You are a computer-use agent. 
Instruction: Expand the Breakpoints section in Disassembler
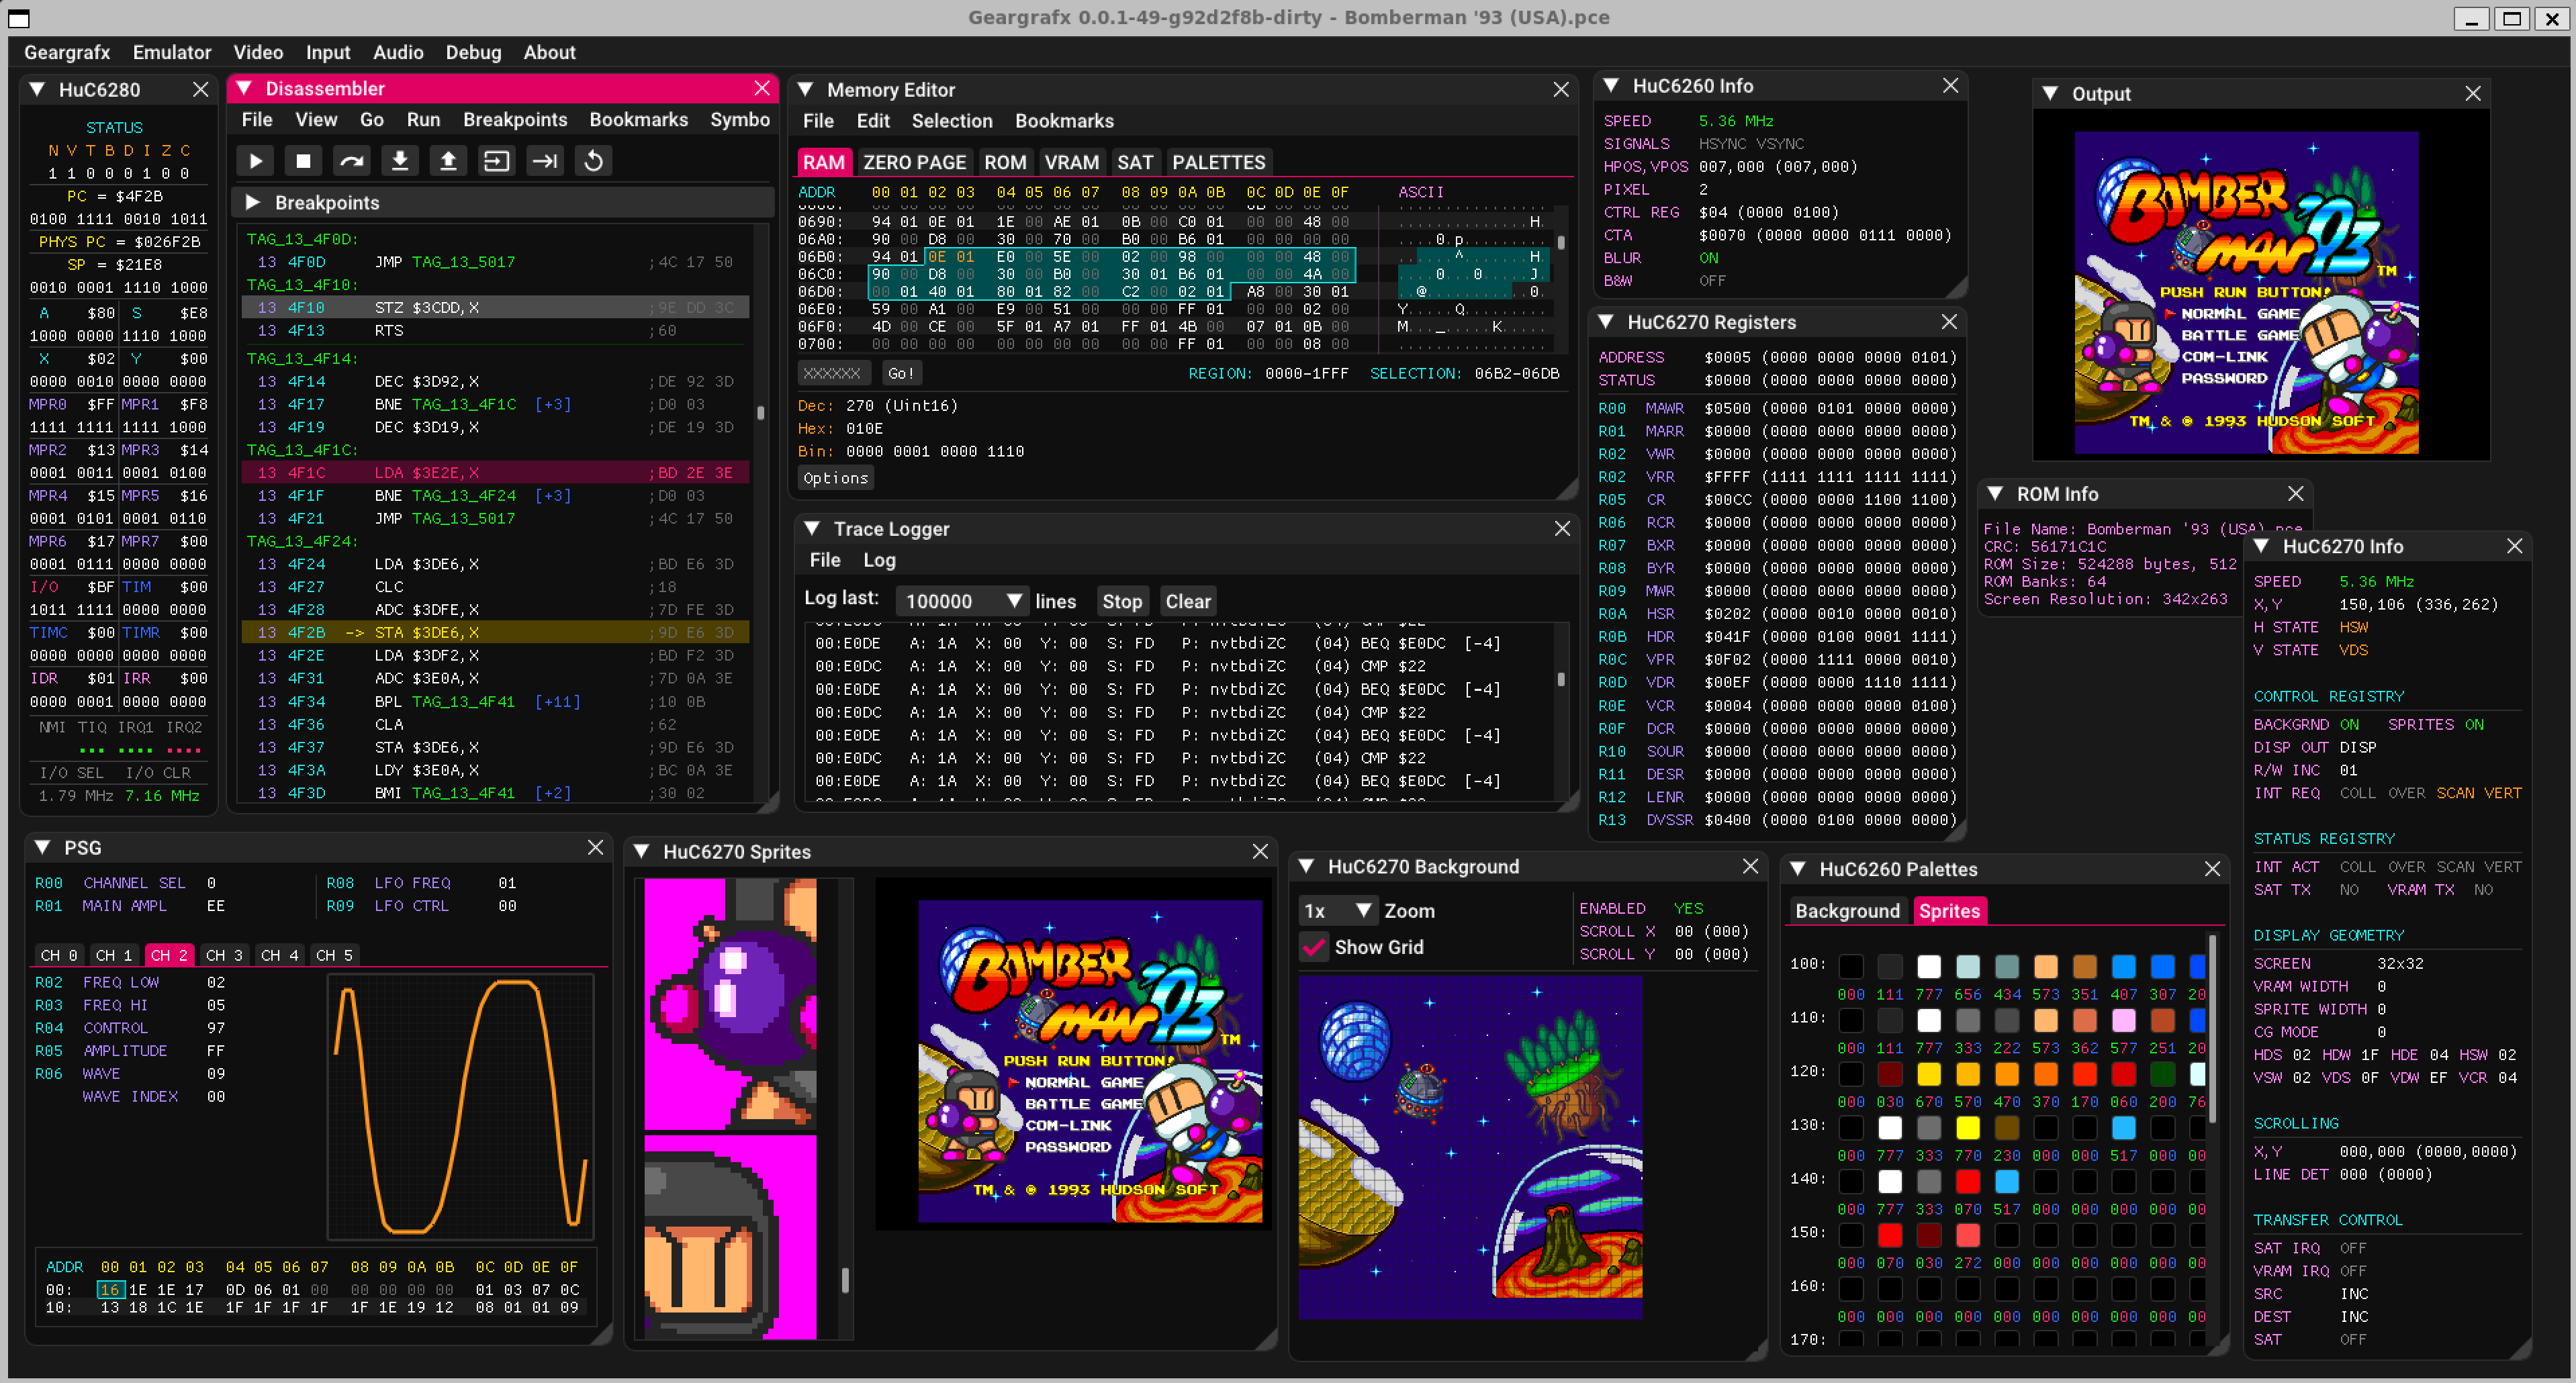coord(253,203)
